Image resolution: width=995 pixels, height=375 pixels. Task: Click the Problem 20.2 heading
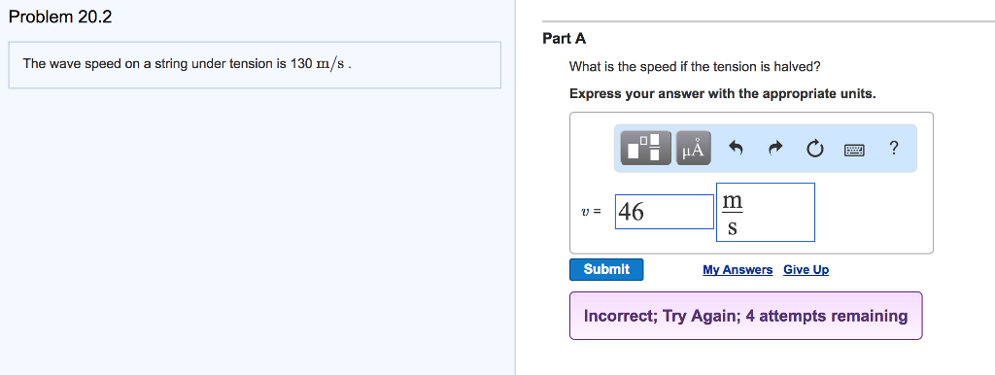60,17
